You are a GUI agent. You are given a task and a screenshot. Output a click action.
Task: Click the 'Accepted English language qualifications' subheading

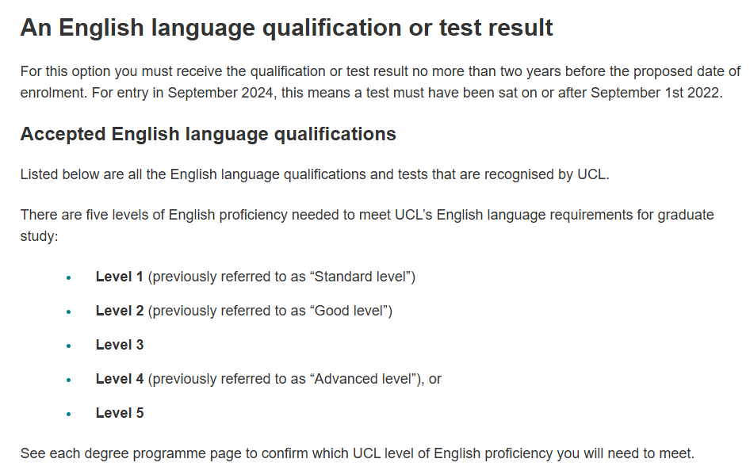[x=208, y=135]
